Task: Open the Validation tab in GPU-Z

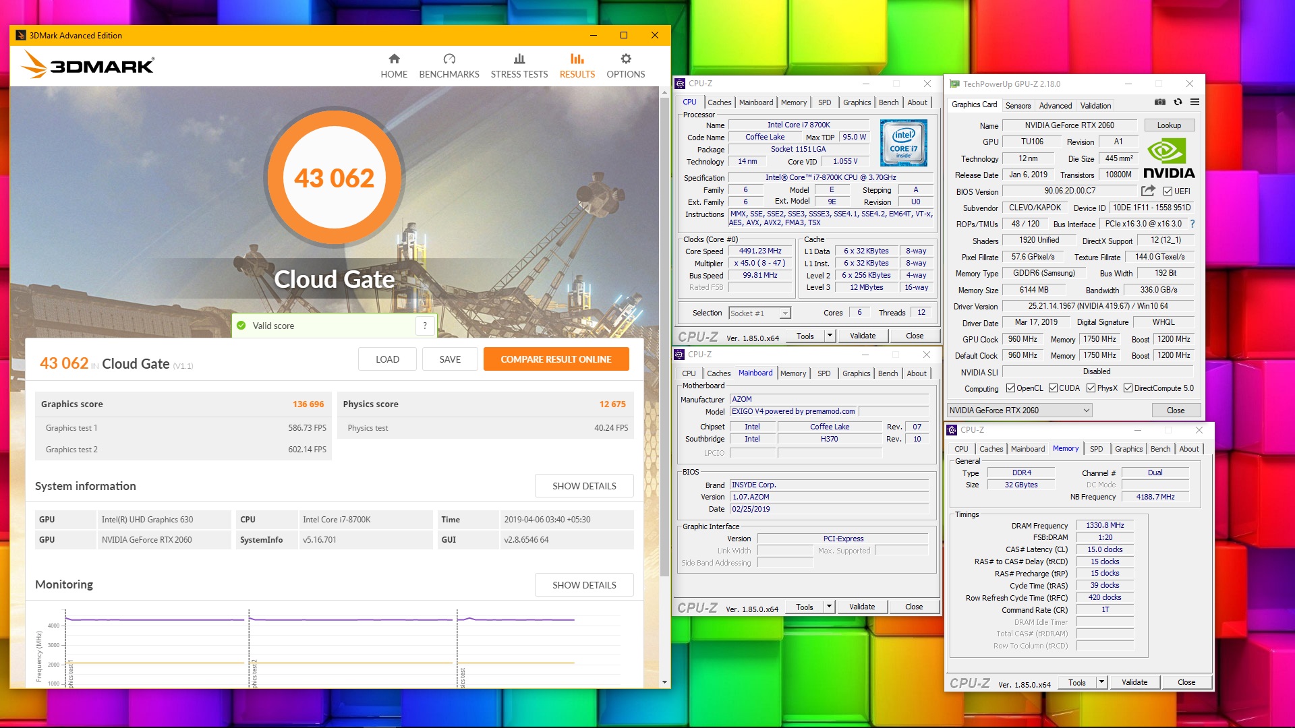Action: [1095, 106]
